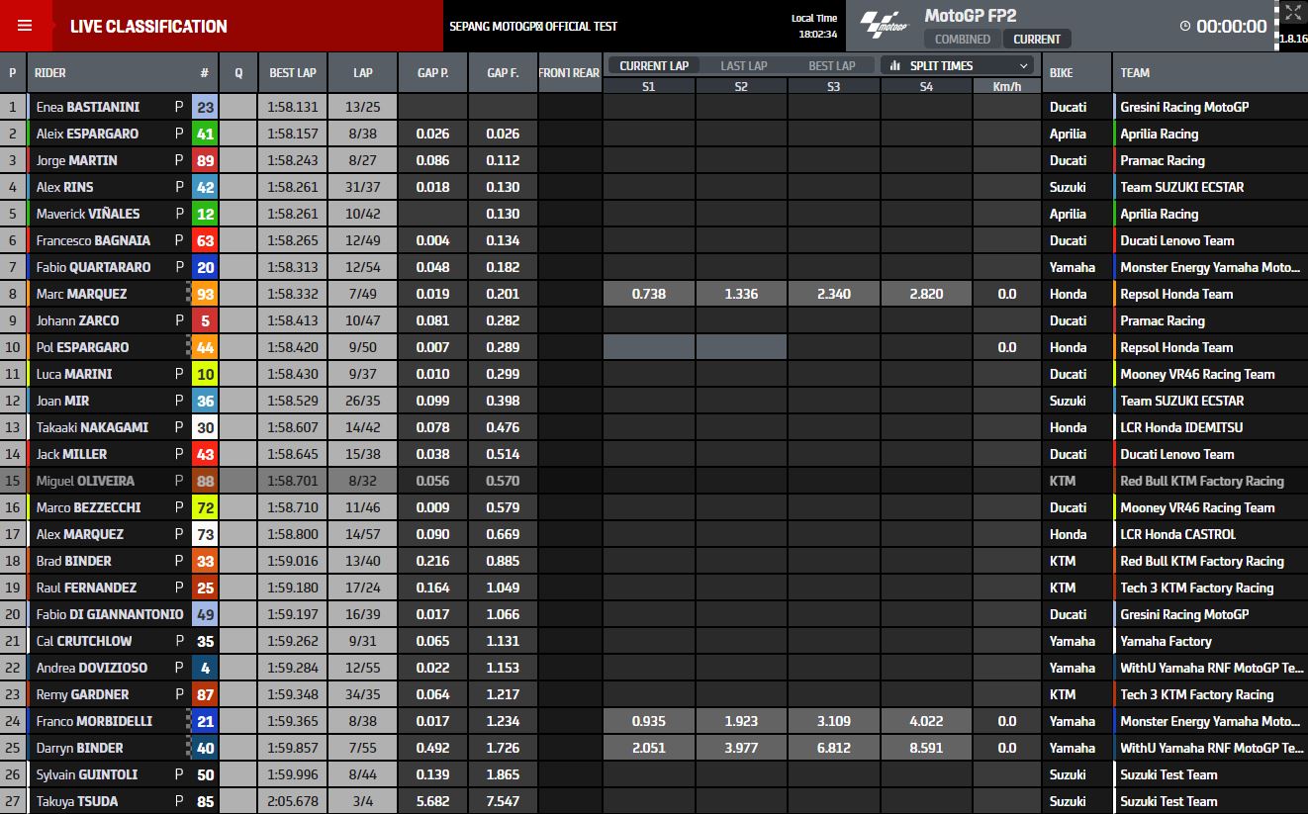Click the pit 'P' indicator for Crutchlow
Screen dimensions: 1308x814
[x=179, y=641]
